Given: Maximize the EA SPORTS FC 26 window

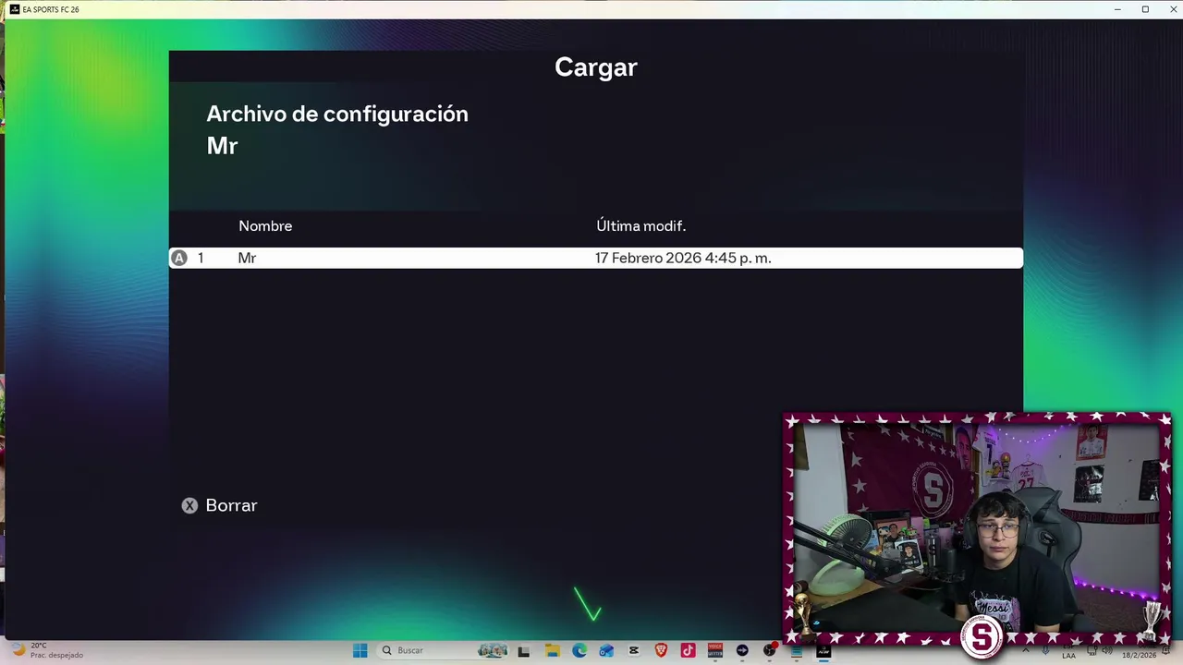Looking at the screenshot, I should 1145,9.
